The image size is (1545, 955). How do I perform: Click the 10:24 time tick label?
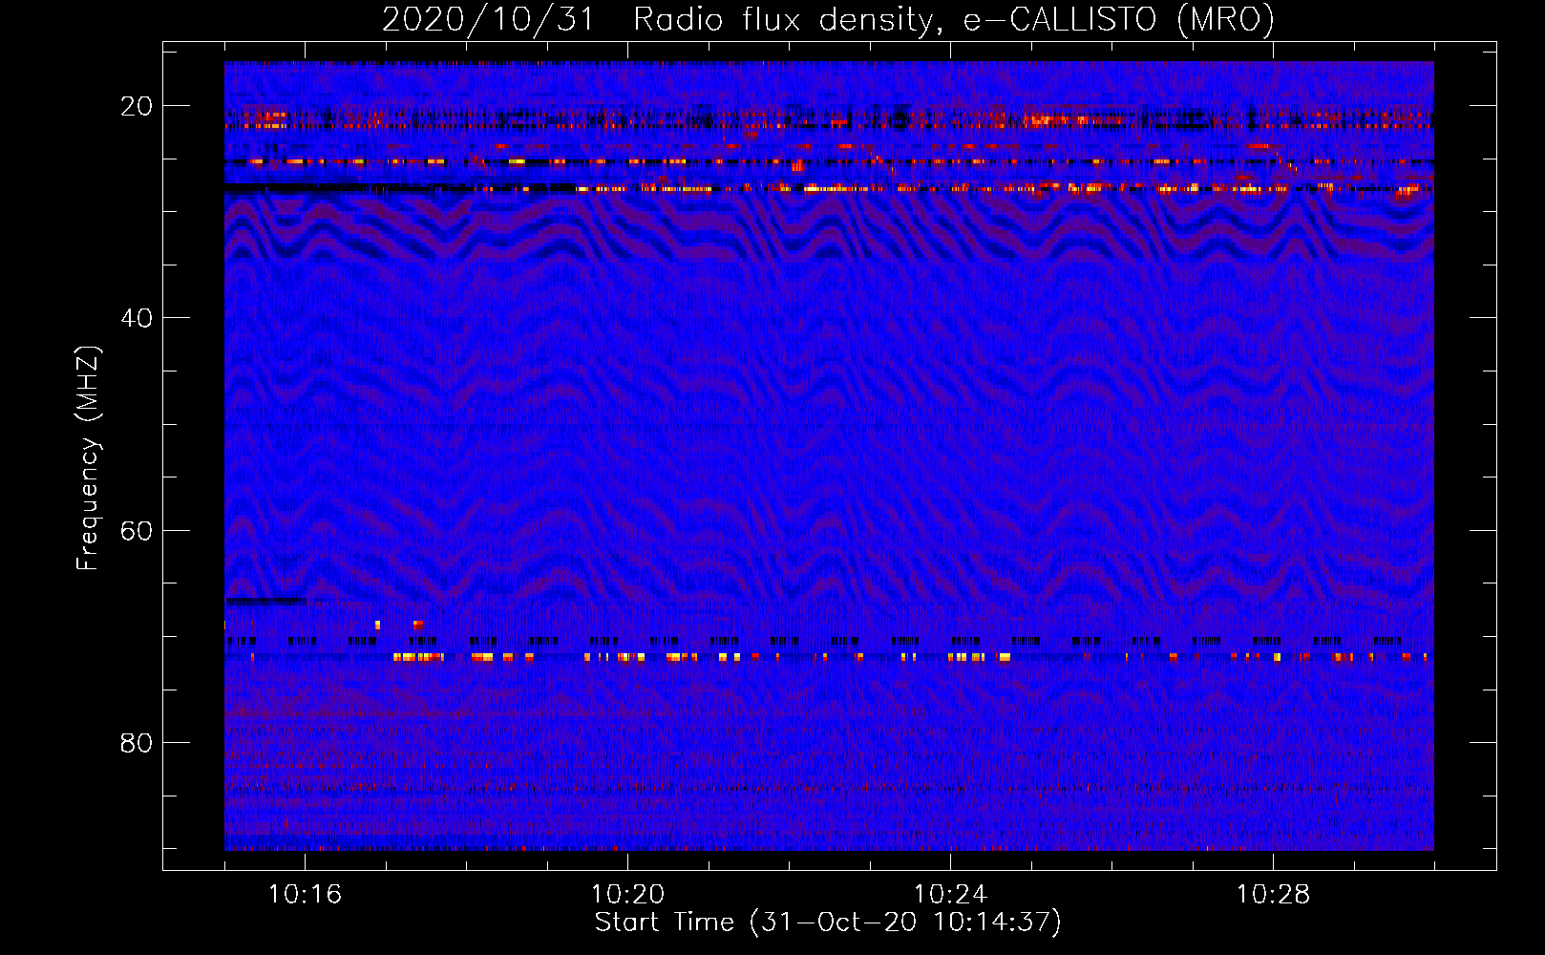[x=950, y=895]
